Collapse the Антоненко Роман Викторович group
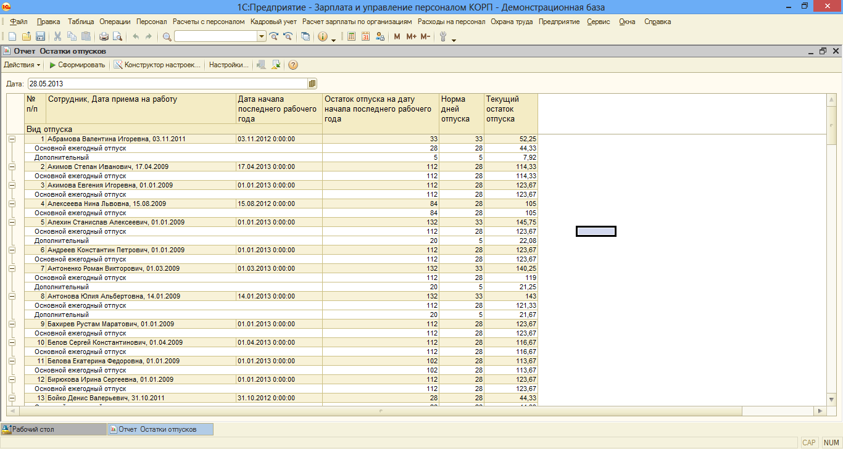This screenshot has height=449, width=843. [x=11, y=268]
